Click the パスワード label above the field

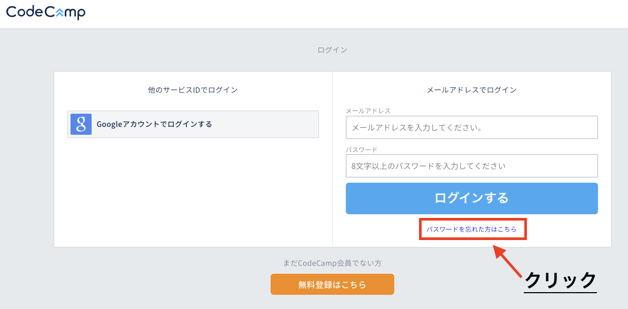tap(361, 149)
